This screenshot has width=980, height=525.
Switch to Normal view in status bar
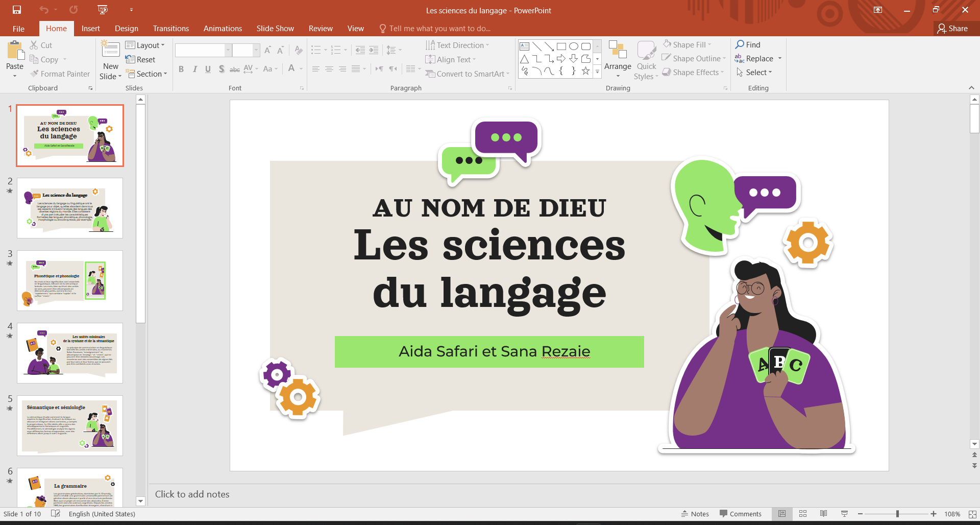pos(782,514)
